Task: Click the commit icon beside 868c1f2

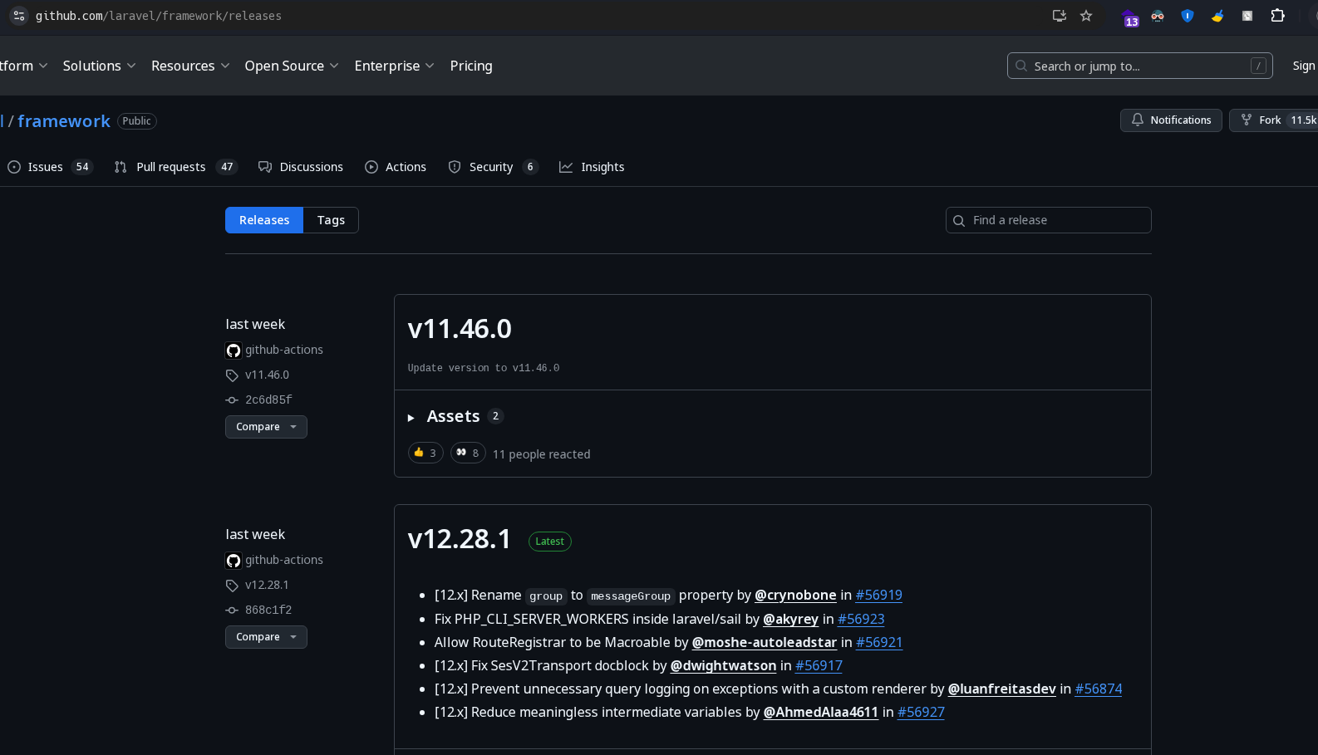Action: [x=232, y=610]
